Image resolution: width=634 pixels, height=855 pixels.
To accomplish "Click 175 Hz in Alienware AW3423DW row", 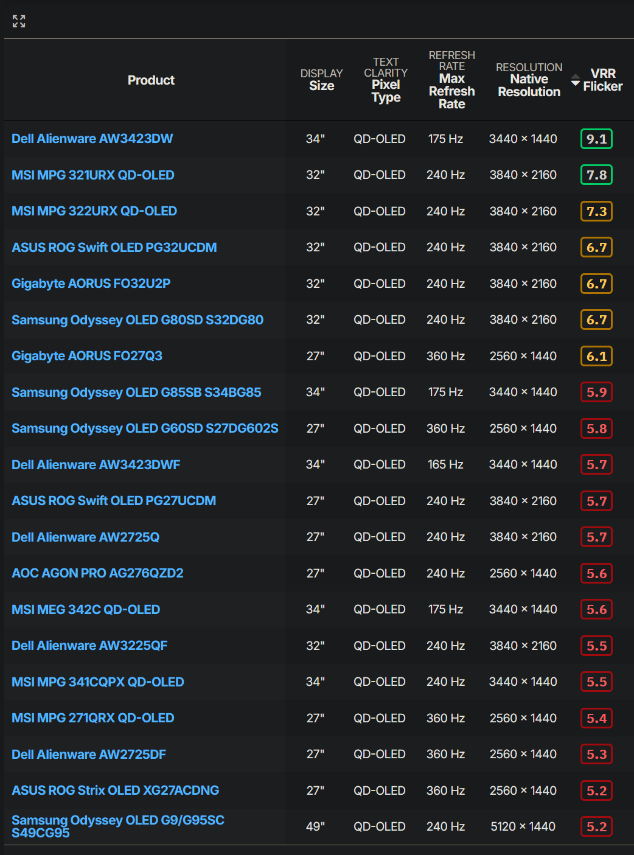I will point(445,139).
